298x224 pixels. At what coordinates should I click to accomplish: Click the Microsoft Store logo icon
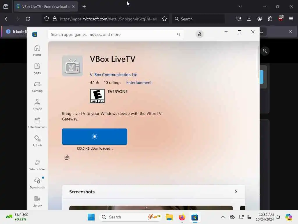click(35, 34)
